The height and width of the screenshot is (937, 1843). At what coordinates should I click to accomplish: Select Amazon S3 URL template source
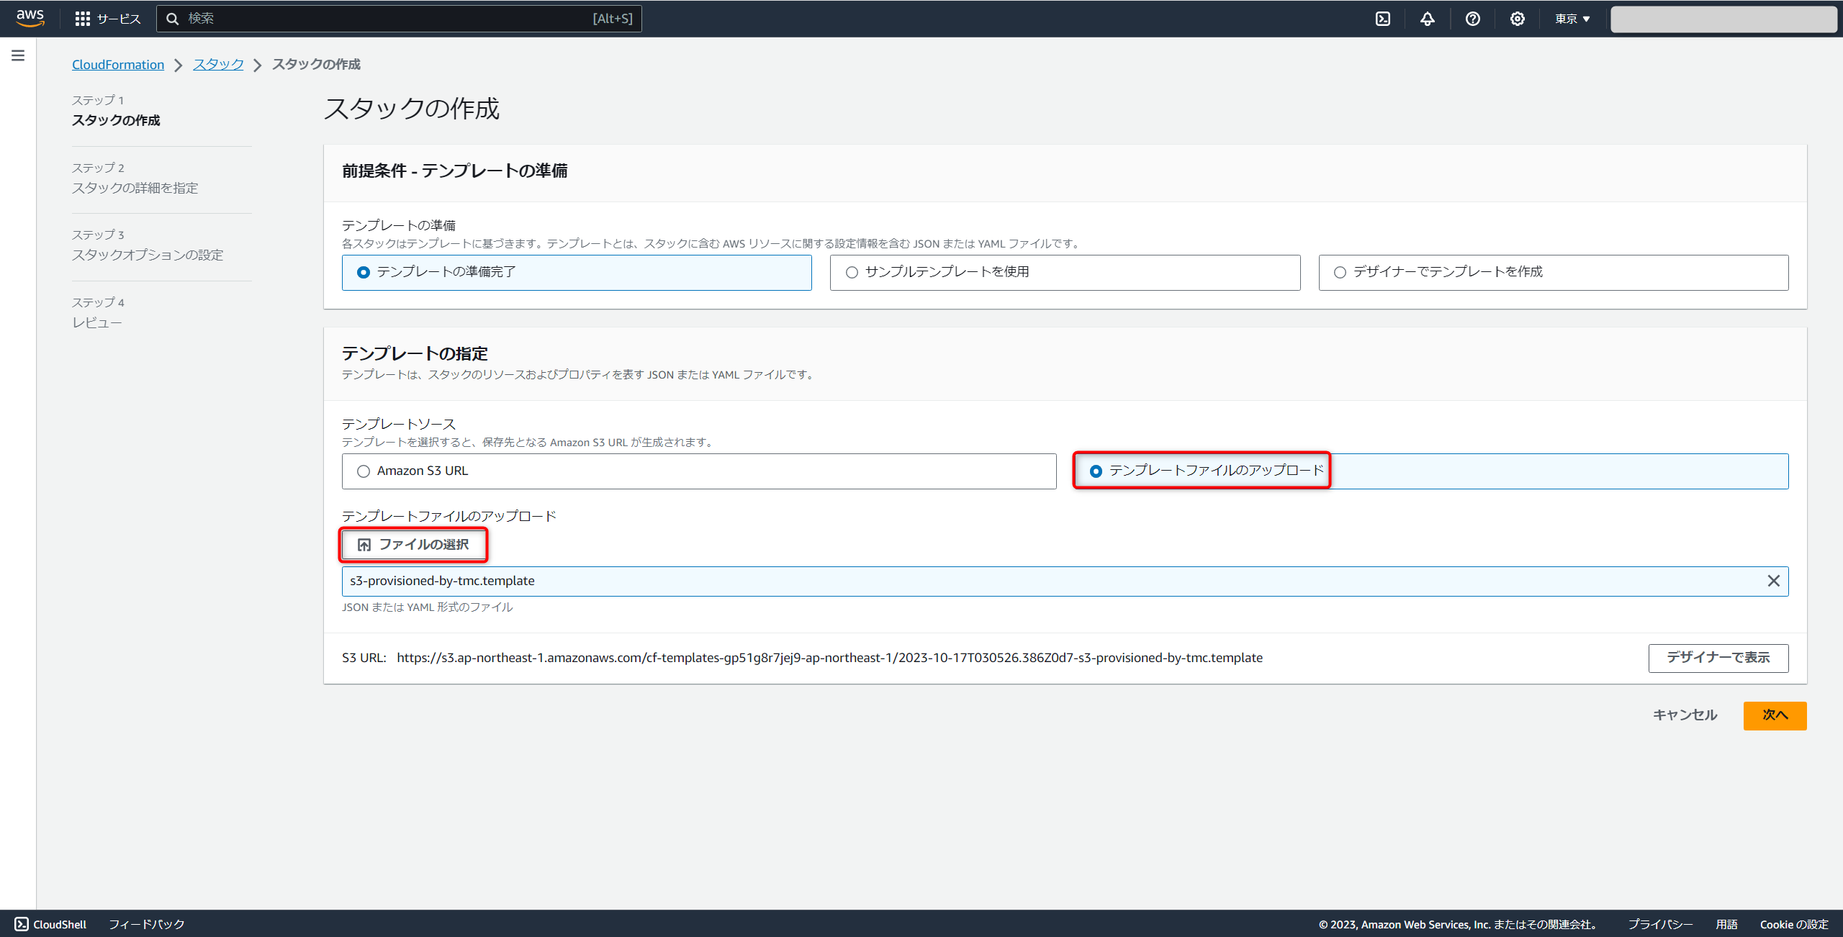coord(364,471)
